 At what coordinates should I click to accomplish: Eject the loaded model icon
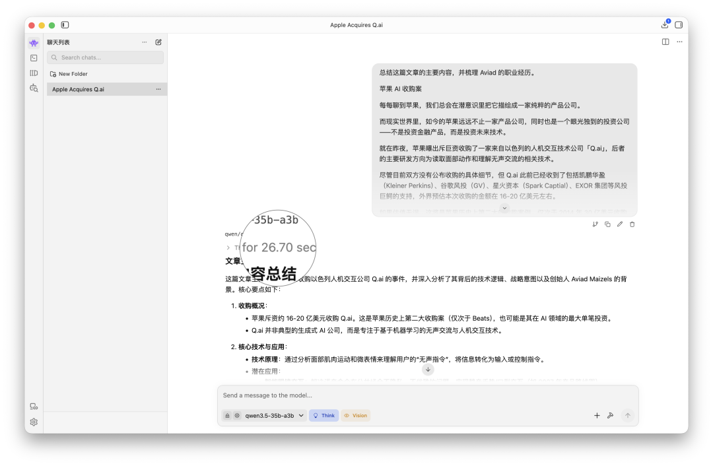point(227,416)
